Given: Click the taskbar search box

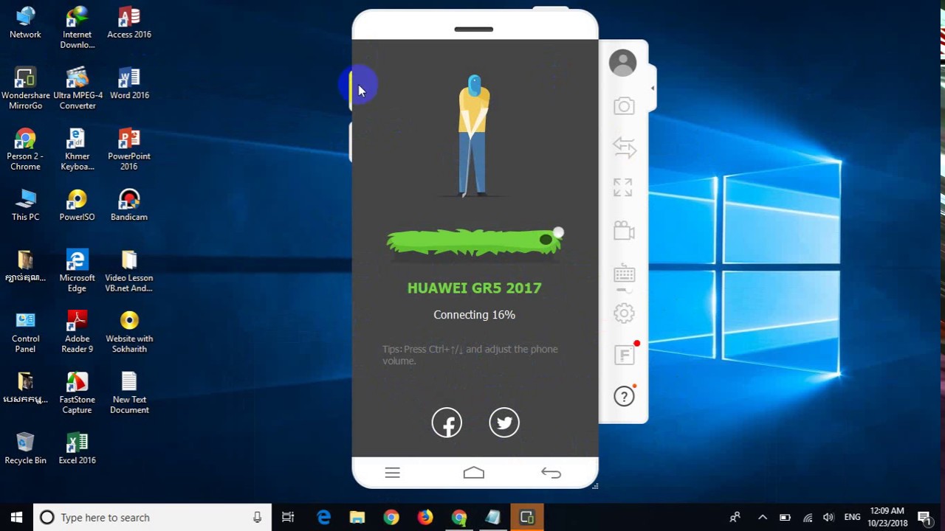Looking at the screenshot, I should pyautogui.click(x=153, y=517).
